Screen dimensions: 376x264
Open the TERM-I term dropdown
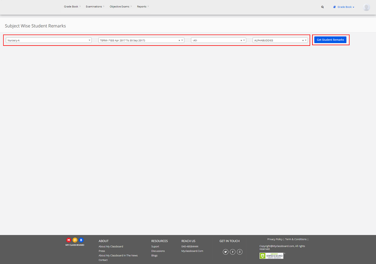coord(141,40)
